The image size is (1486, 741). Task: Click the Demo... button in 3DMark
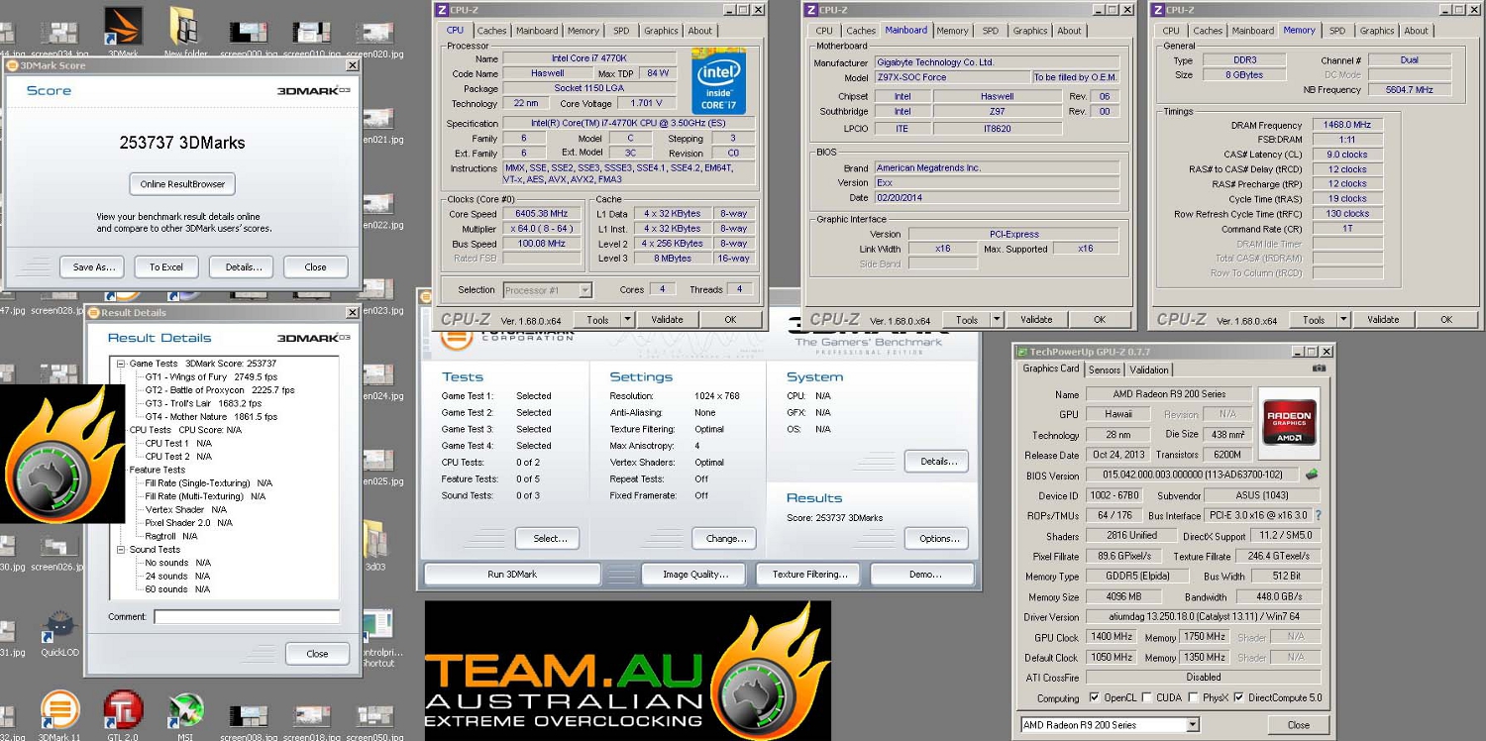click(922, 575)
